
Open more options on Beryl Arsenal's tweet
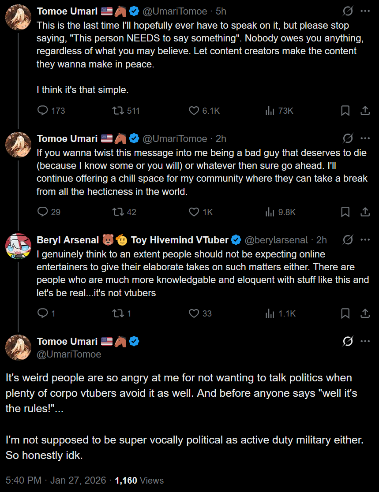tap(365, 240)
